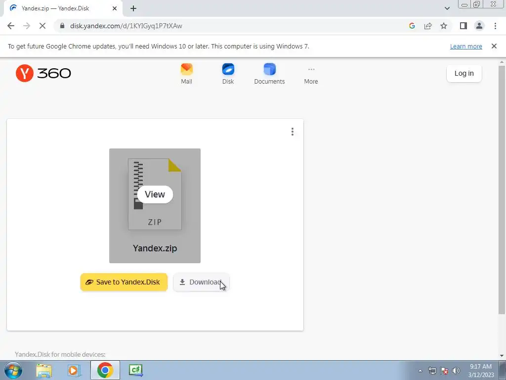Open the Chrome profile icon

coord(479,26)
